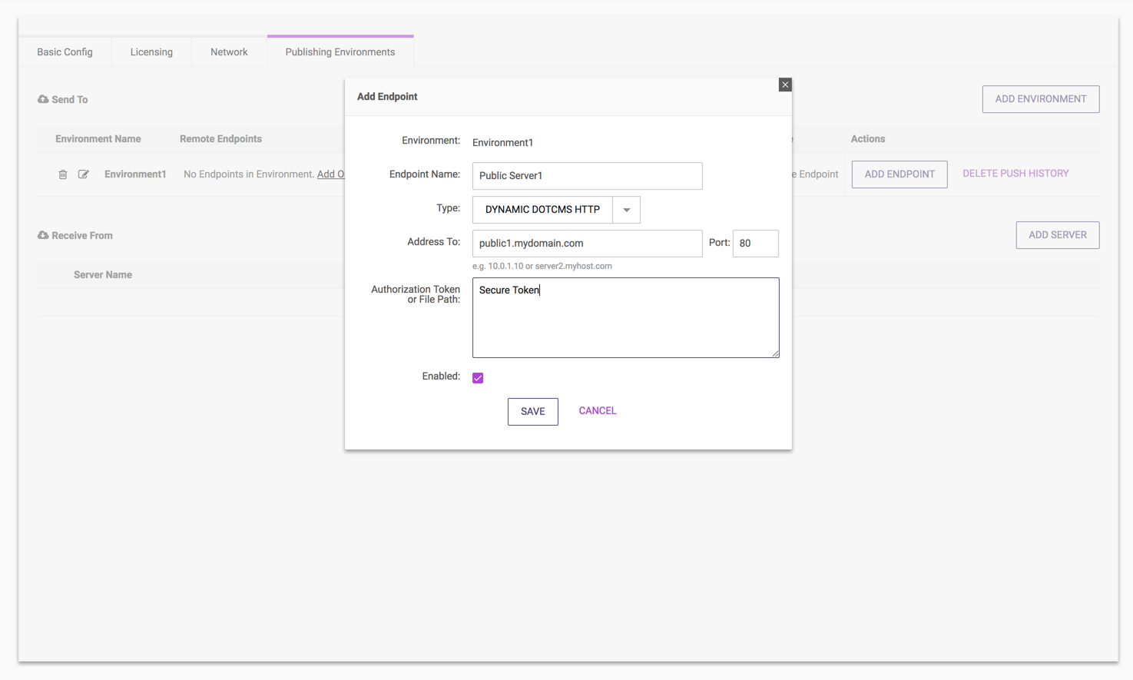Expand the Type dropdown arrow
This screenshot has width=1133, height=680.
click(626, 210)
